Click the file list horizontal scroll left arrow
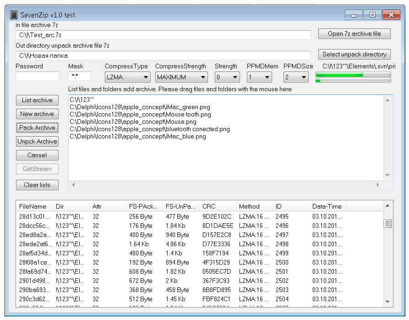 point(74,185)
